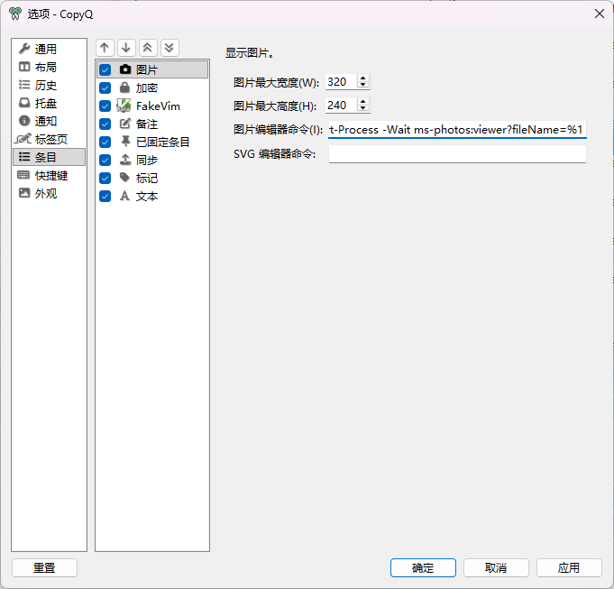Decrease 图片最大宽度 with down arrow
614x589 pixels.
pyautogui.click(x=363, y=85)
